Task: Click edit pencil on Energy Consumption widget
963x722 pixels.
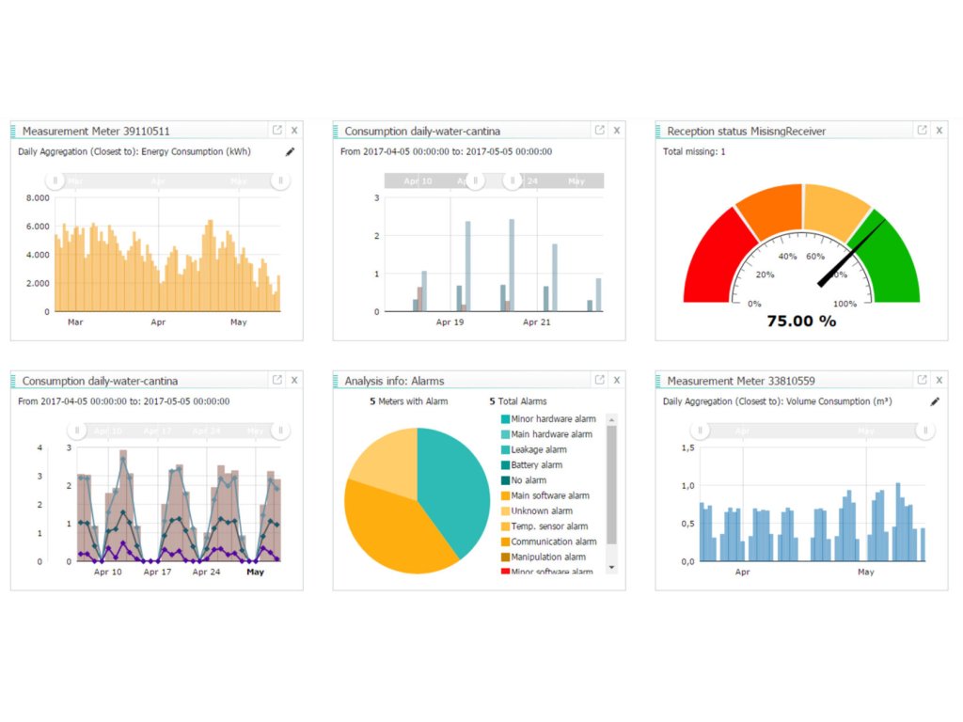Action: (290, 151)
